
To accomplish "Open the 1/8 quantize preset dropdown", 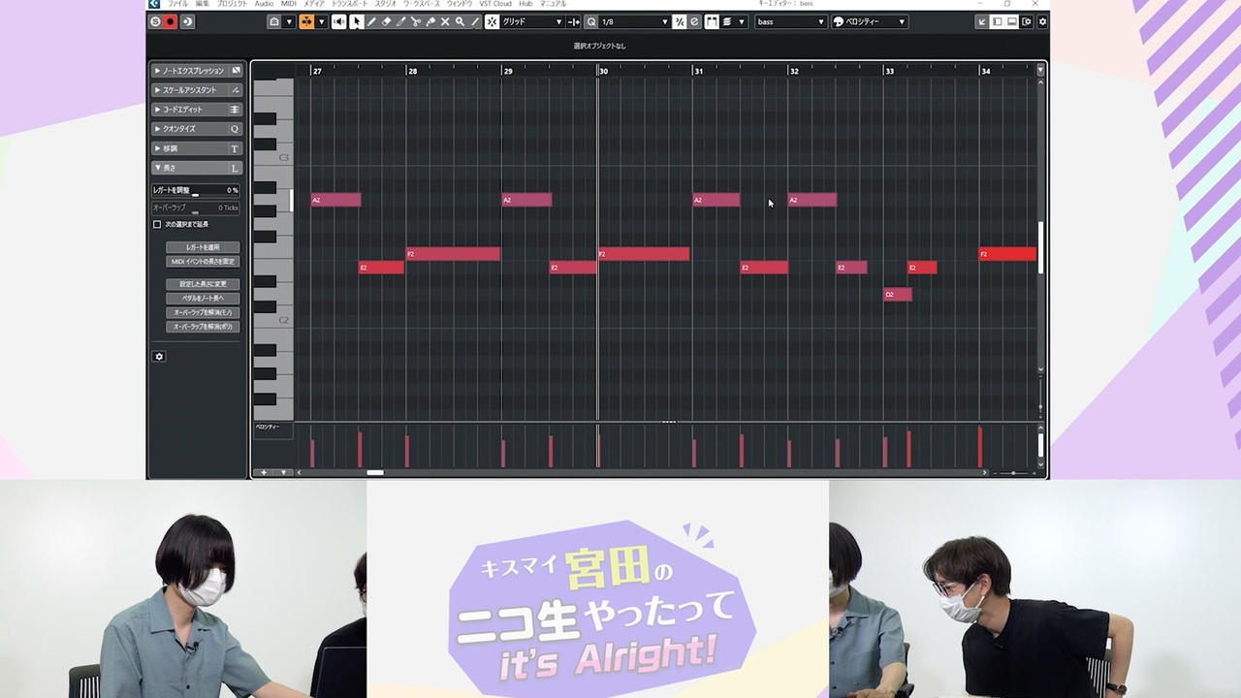I will pos(634,21).
